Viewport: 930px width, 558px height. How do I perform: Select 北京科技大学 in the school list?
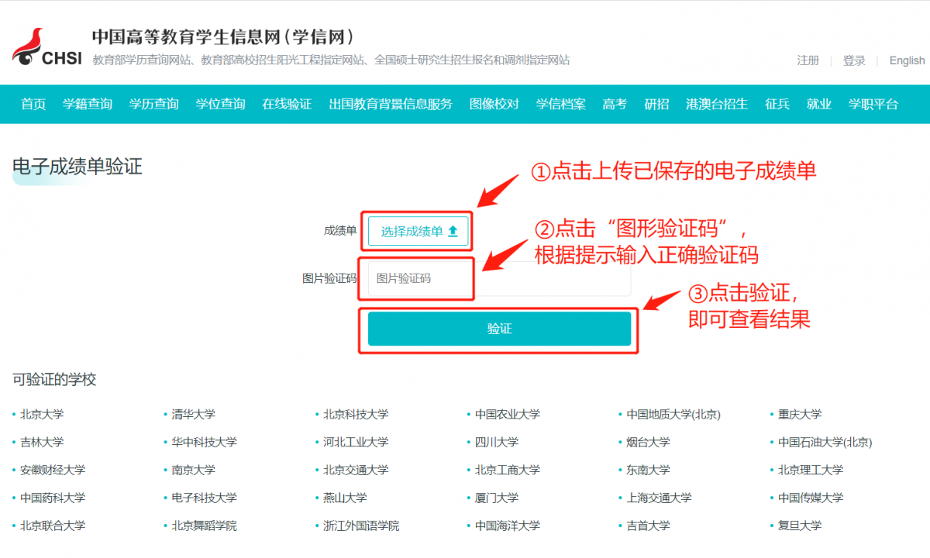click(x=356, y=415)
